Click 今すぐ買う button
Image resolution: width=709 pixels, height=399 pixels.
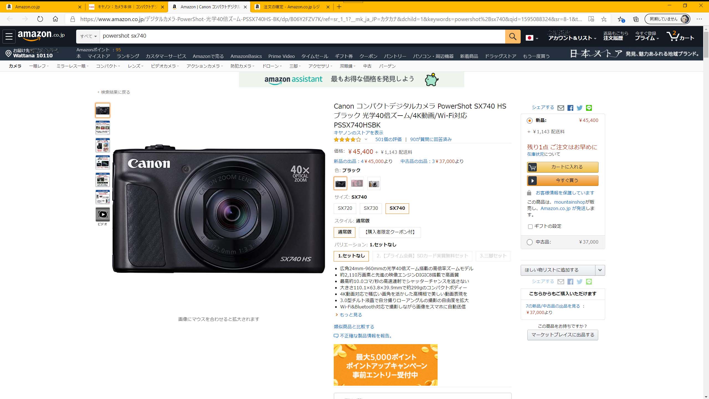[562, 181]
